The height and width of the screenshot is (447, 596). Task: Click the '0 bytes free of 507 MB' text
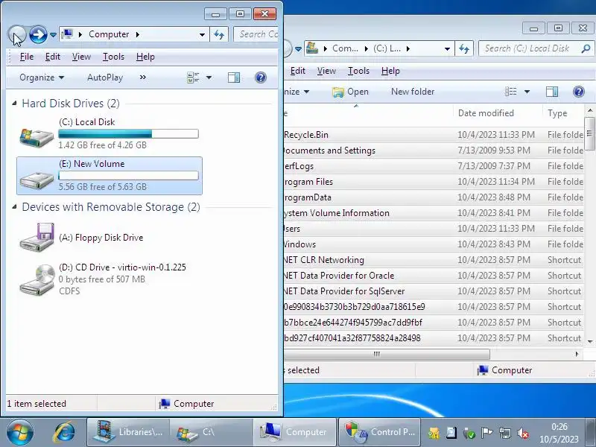pyautogui.click(x=102, y=279)
